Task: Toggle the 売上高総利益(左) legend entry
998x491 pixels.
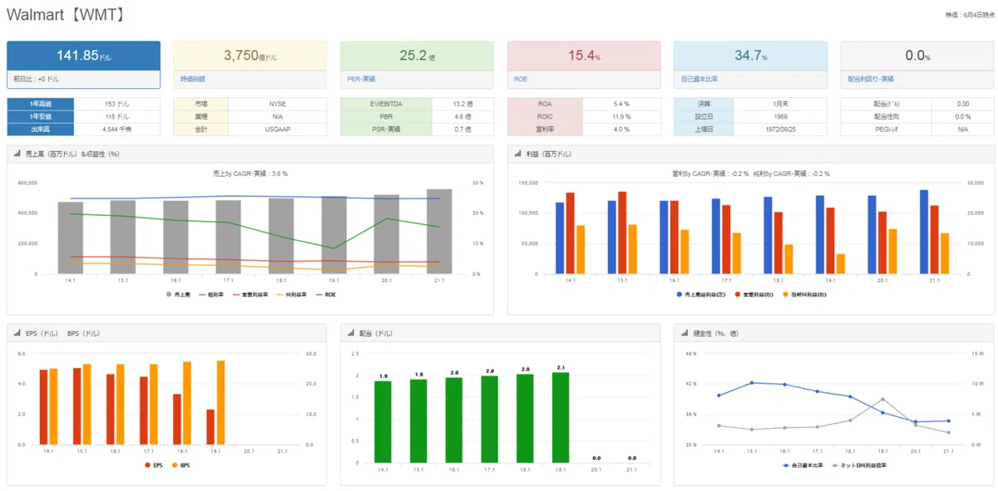Action: coord(701,294)
